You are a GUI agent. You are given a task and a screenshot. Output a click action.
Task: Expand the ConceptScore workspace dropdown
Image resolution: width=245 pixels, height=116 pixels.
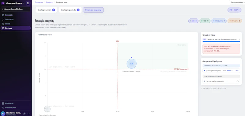(15, 3)
